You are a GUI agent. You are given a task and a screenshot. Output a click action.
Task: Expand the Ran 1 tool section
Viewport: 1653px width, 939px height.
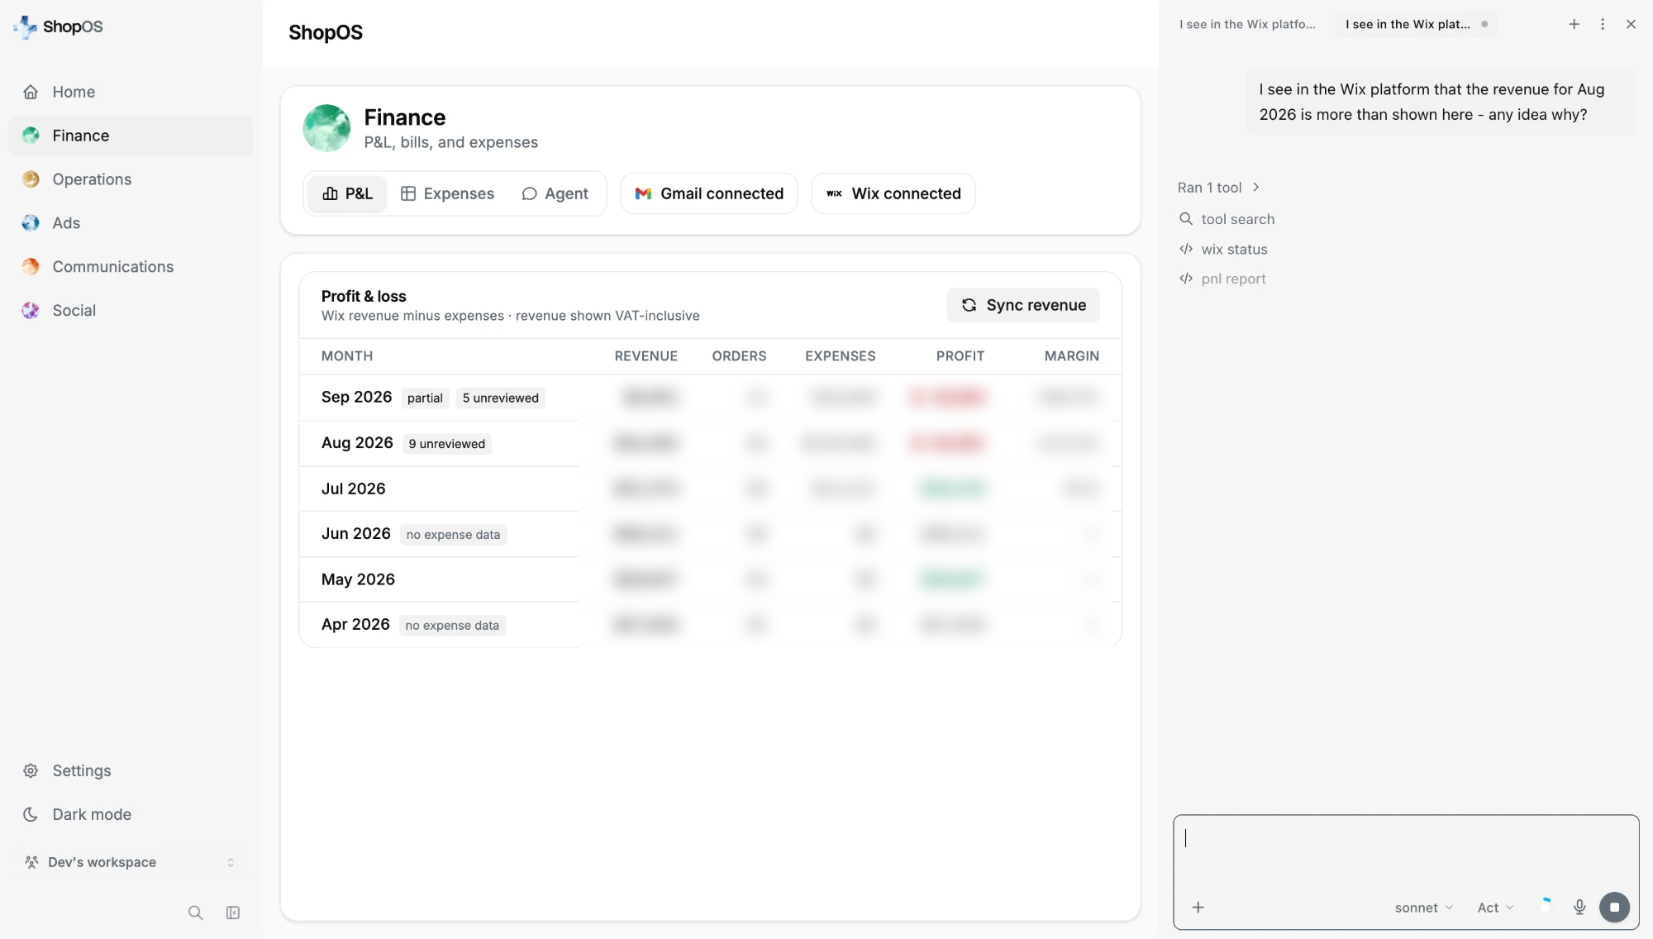[1218, 188]
